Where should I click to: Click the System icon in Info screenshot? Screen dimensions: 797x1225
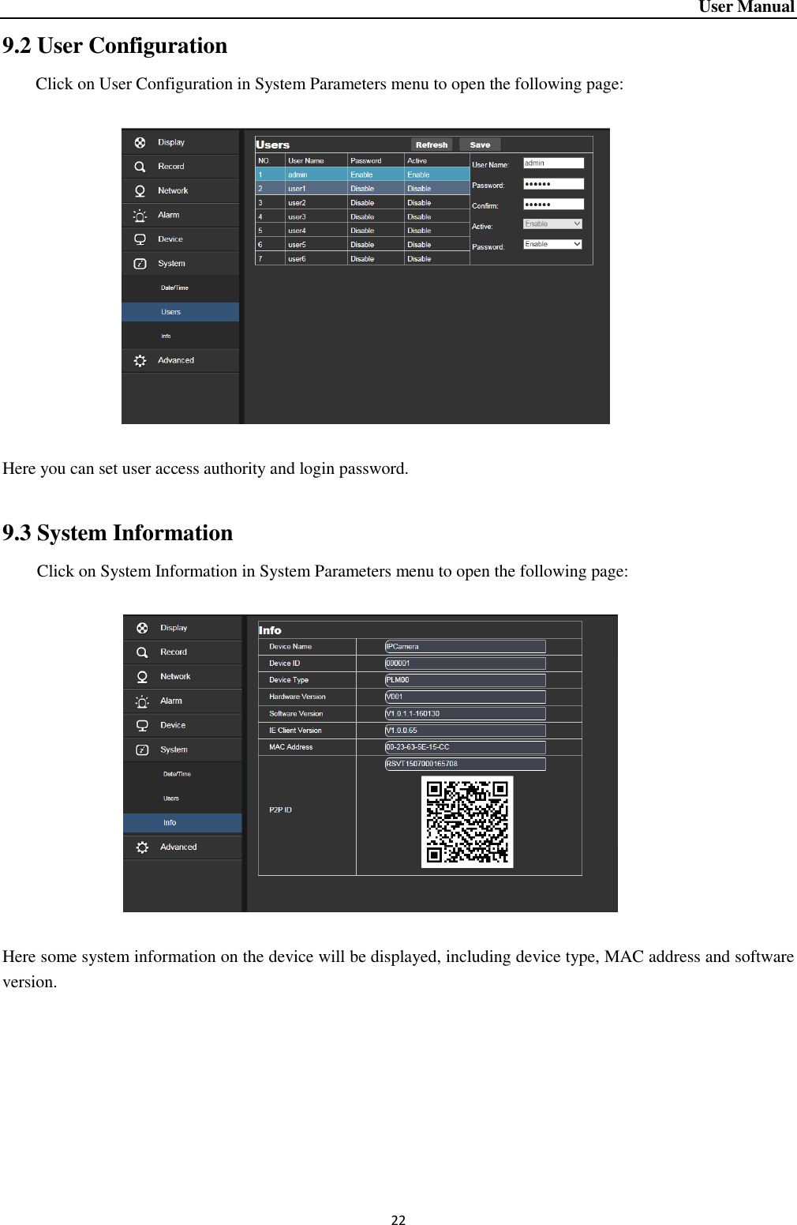click(142, 750)
